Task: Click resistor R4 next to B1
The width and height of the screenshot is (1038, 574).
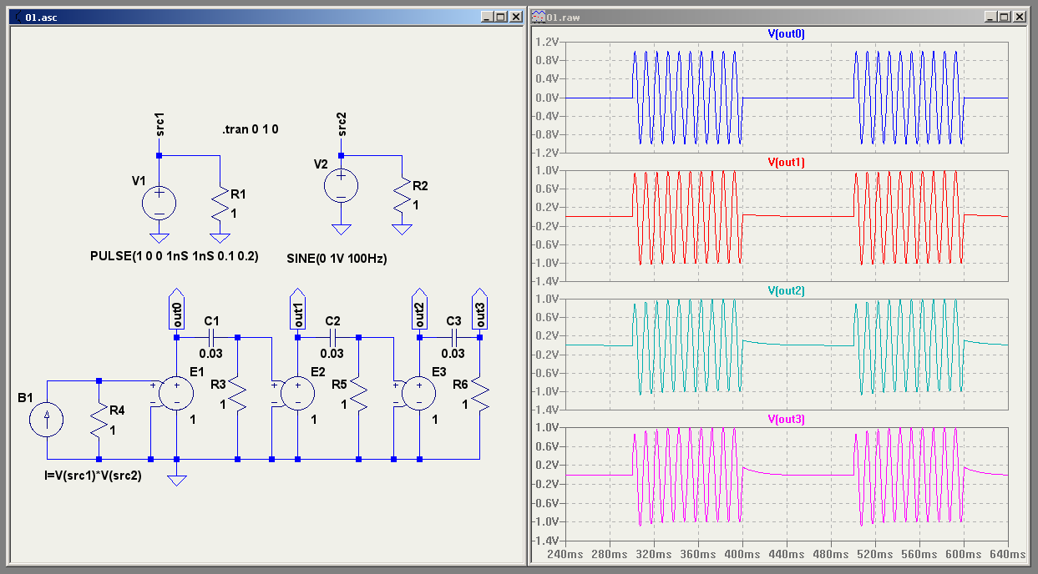Action: click(x=99, y=419)
